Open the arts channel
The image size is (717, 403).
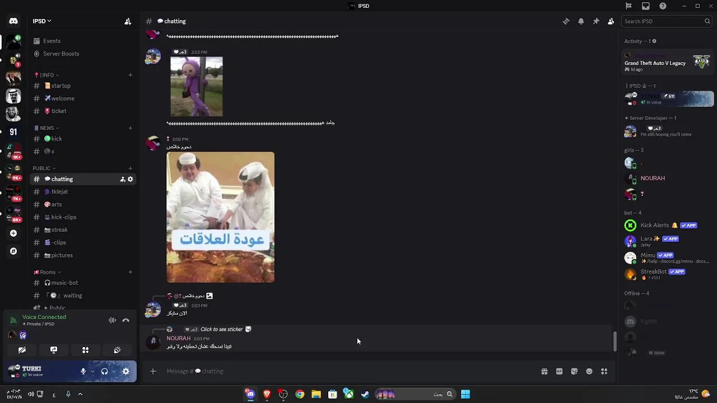click(83, 204)
